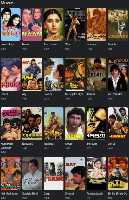Select the All Rounder poster

coord(118,74)
